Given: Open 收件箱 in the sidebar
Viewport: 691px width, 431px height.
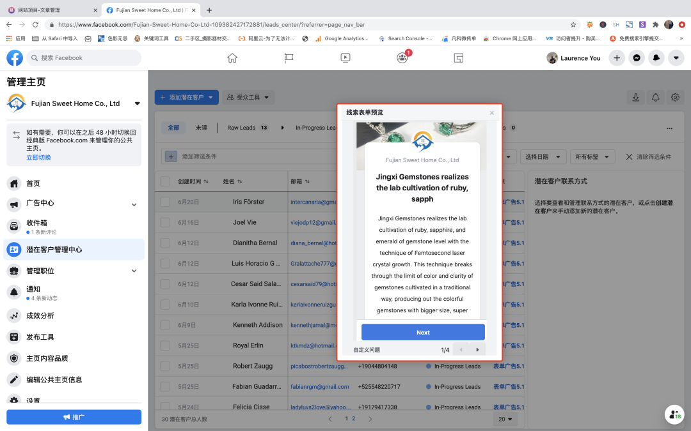Looking at the screenshot, I should click(74, 226).
